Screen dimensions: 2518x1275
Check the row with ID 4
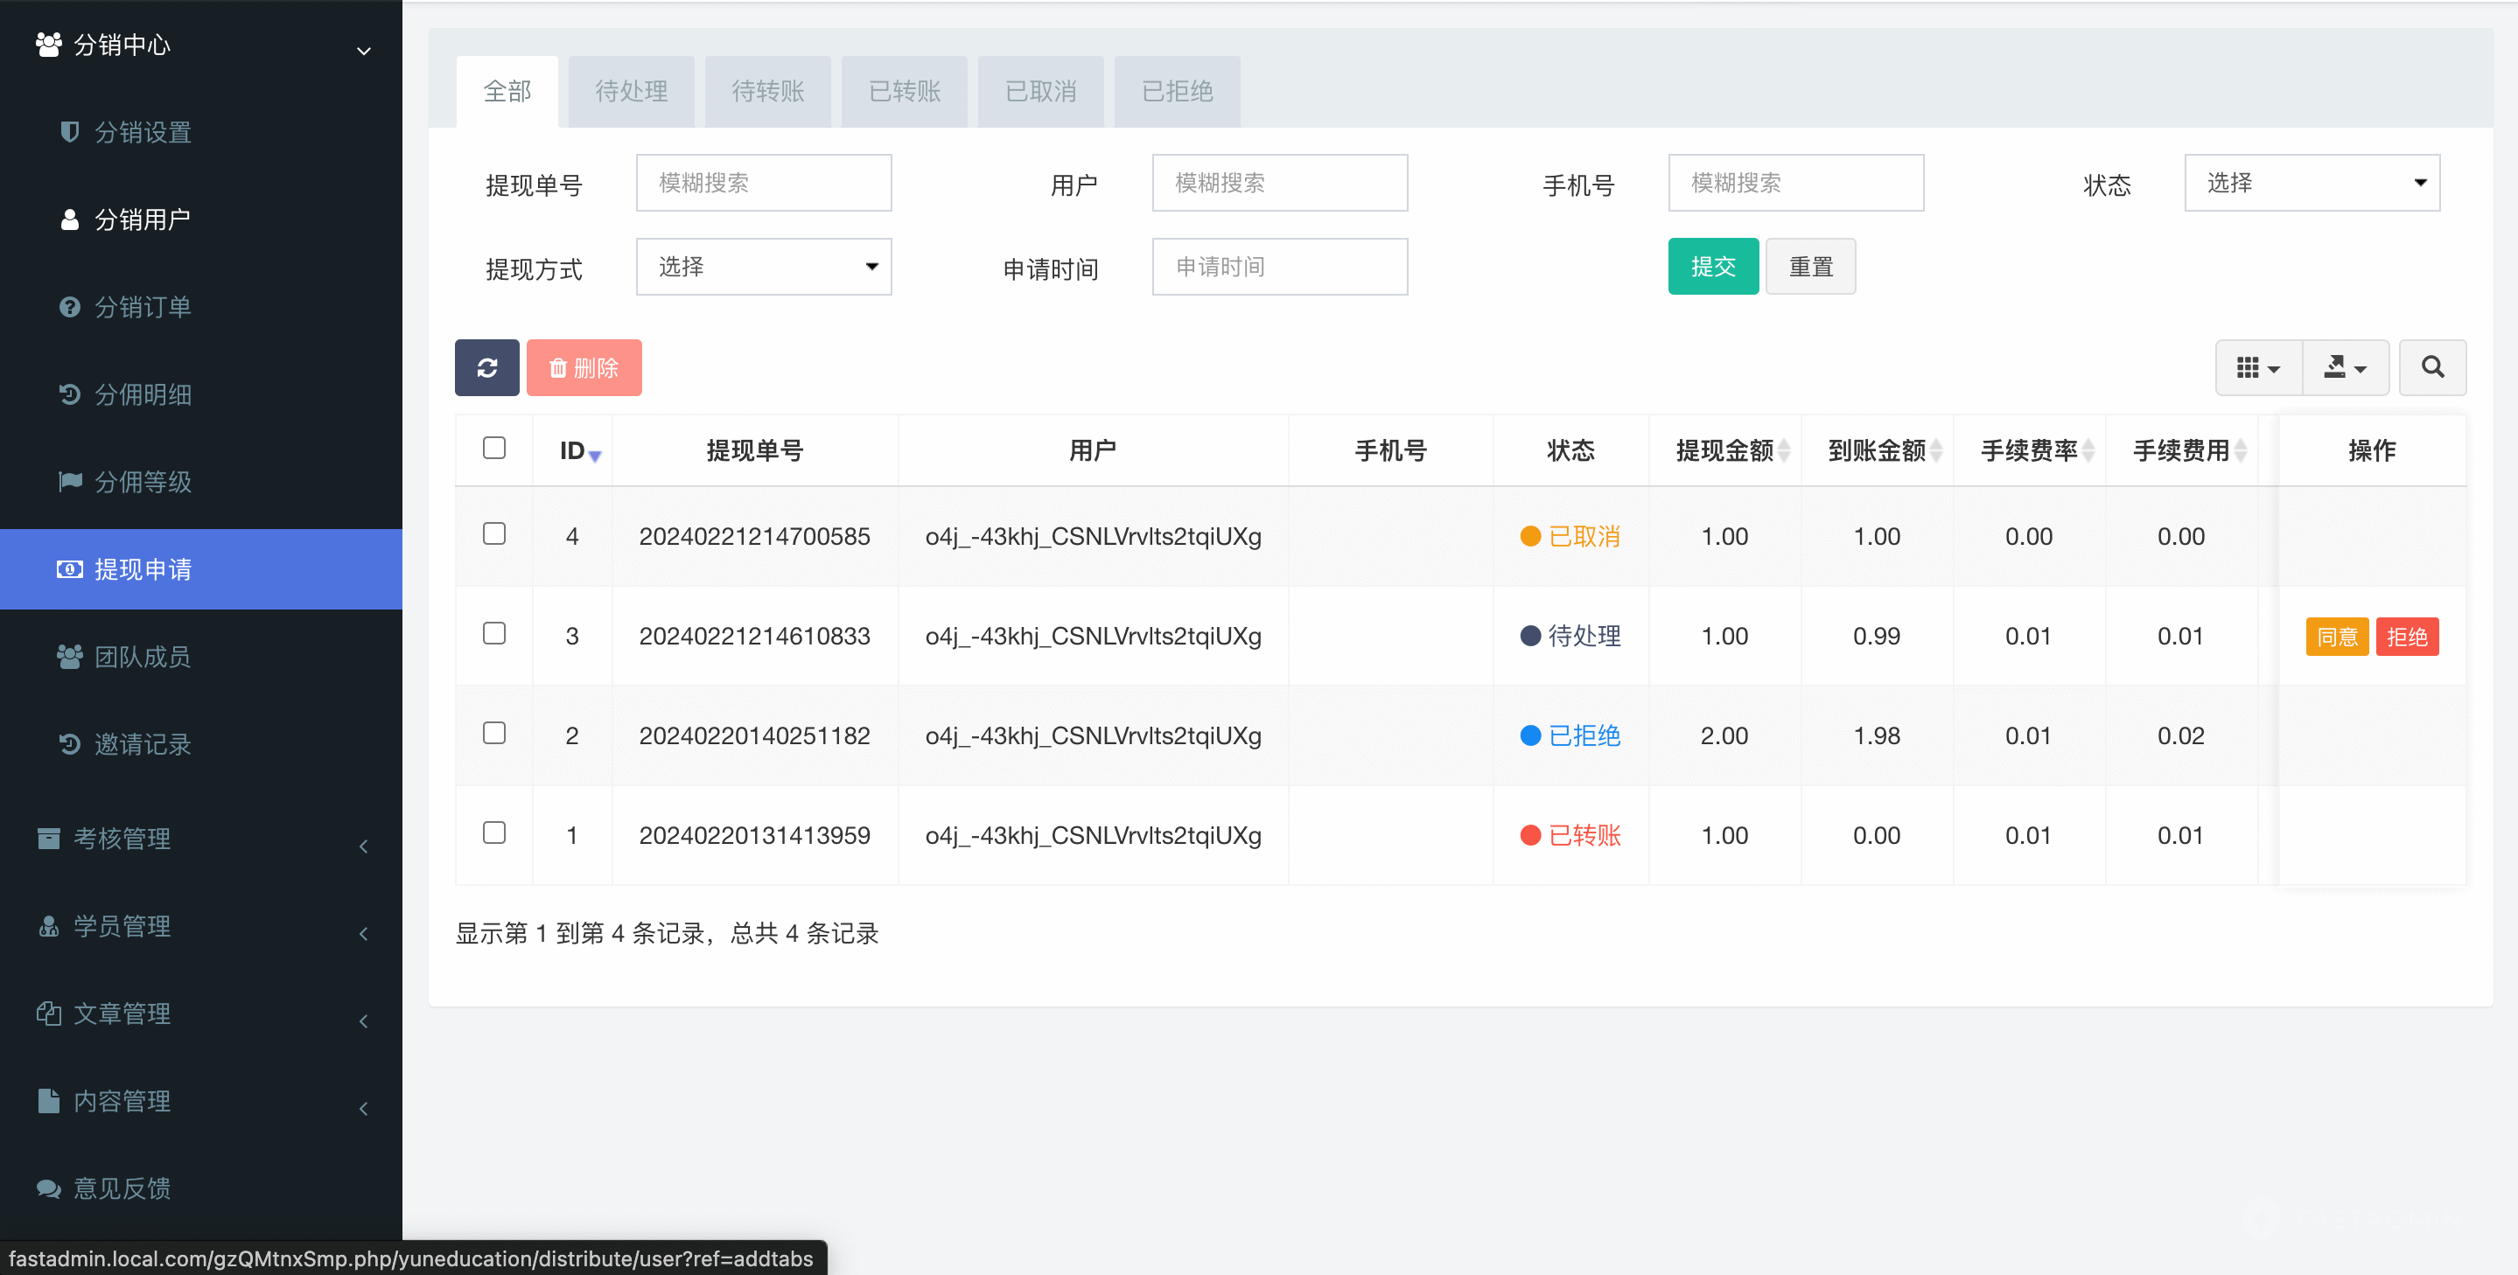pyautogui.click(x=494, y=533)
